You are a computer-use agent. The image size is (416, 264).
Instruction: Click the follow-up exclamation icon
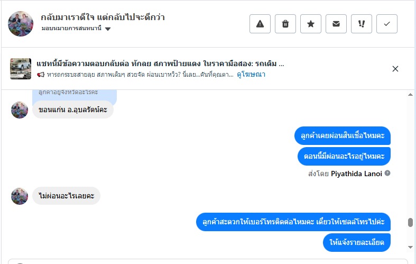pos(362,24)
